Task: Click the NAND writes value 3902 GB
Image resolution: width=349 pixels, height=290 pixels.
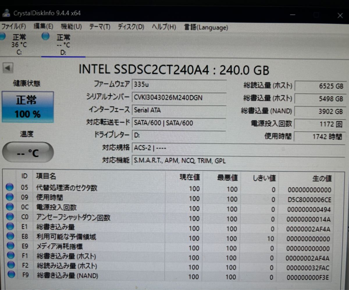Action: coord(320,111)
